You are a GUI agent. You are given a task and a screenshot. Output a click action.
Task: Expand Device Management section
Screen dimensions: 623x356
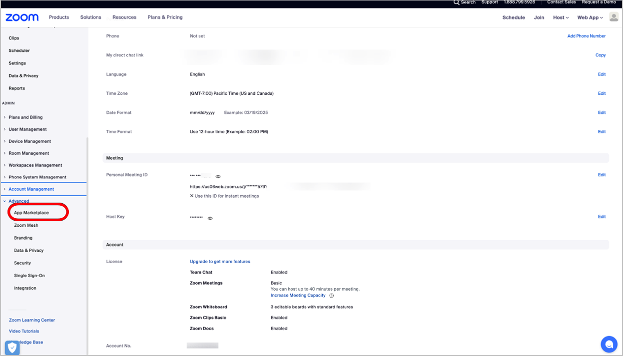[x=29, y=141]
